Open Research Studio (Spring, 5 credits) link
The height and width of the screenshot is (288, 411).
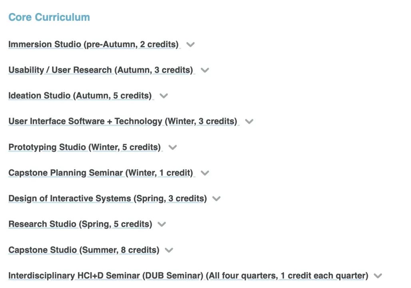(x=80, y=224)
